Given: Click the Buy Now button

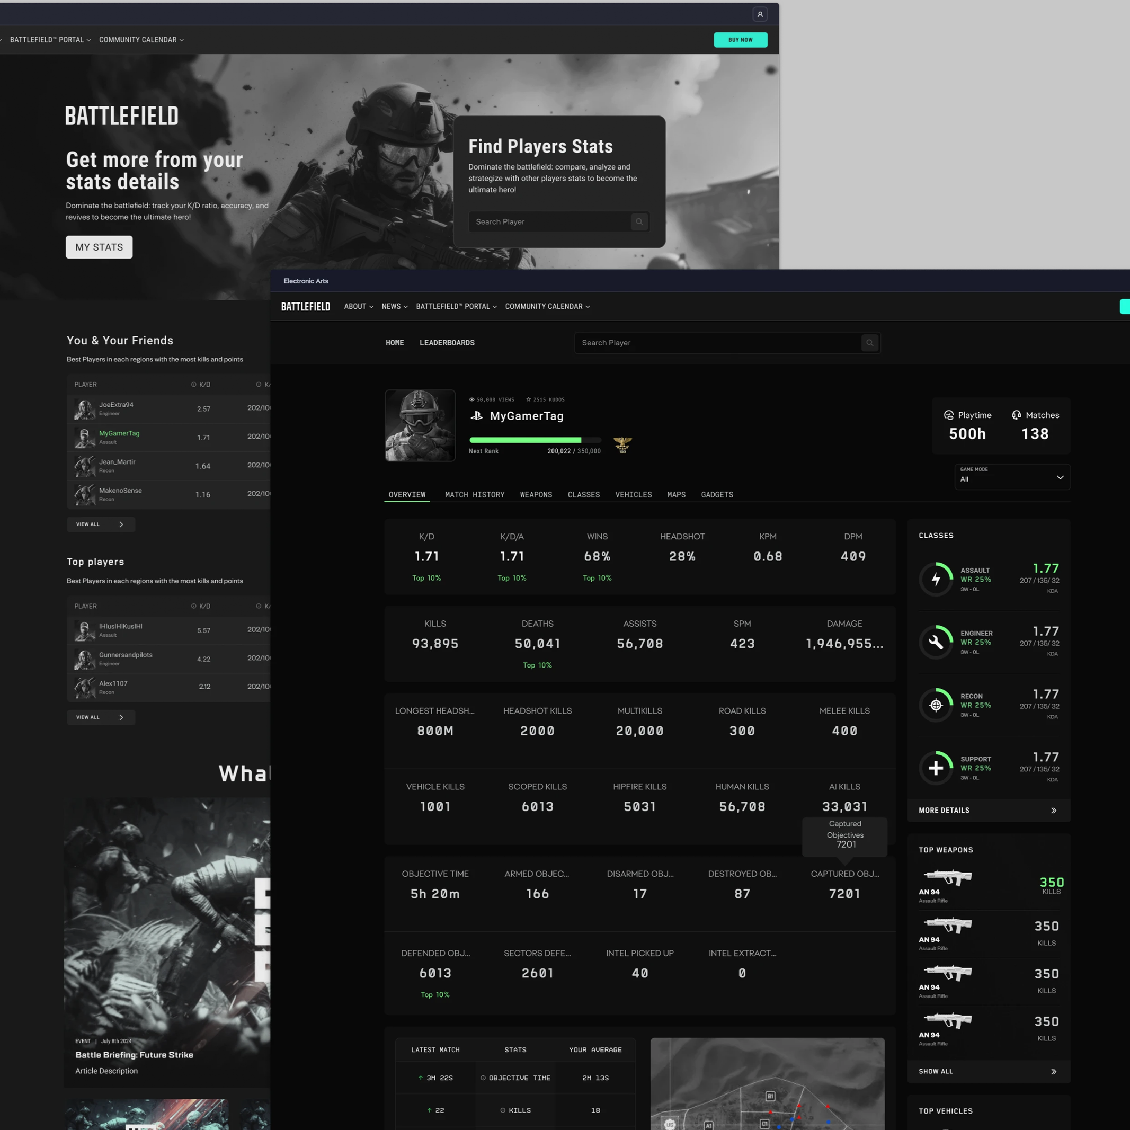Looking at the screenshot, I should [740, 40].
